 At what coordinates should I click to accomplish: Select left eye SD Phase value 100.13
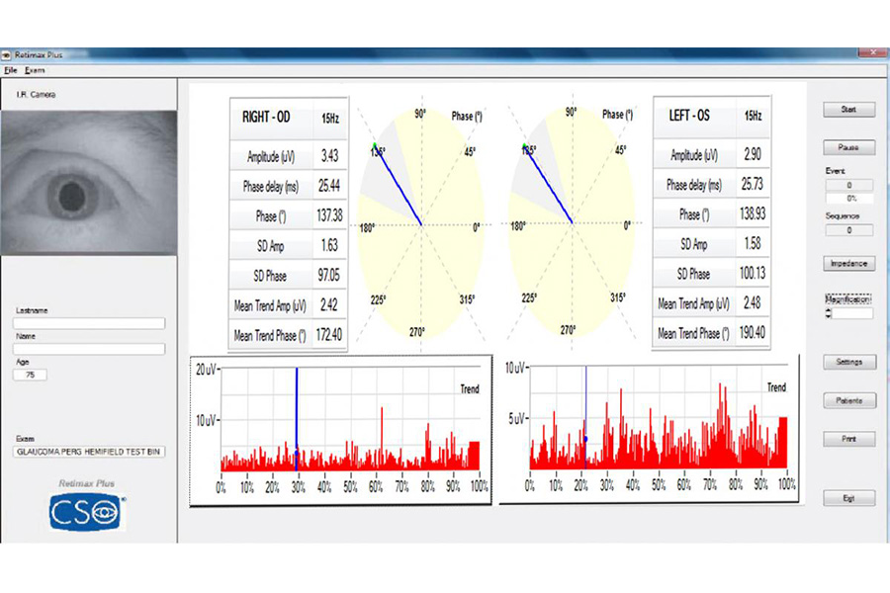(753, 274)
